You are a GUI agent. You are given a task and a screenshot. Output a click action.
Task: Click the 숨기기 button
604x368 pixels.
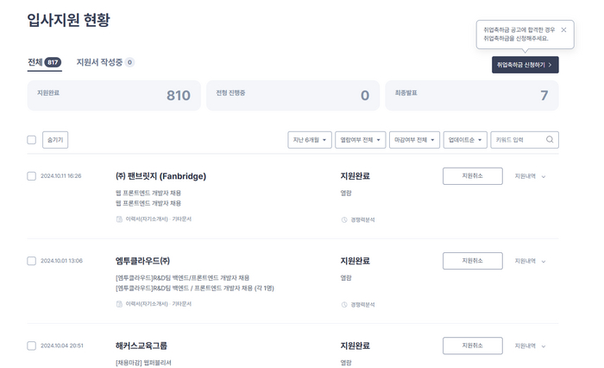point(54,140)
